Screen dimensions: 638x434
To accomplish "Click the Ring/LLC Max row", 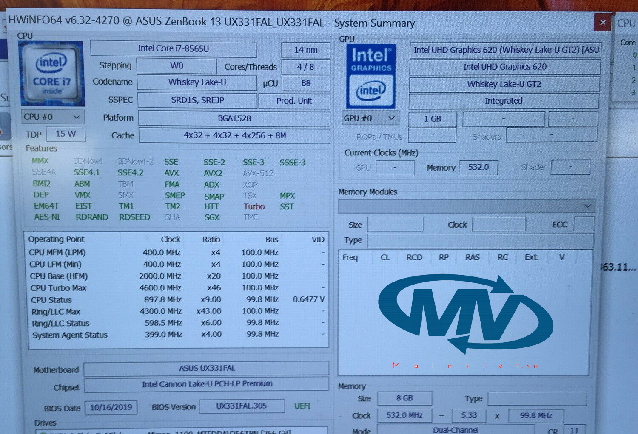I will click(x=177, y=311).
